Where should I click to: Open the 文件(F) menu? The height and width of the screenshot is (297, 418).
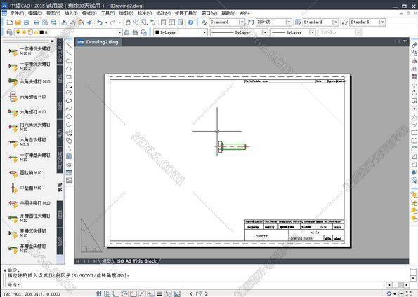pyautogui.click(x=17, y=13)
